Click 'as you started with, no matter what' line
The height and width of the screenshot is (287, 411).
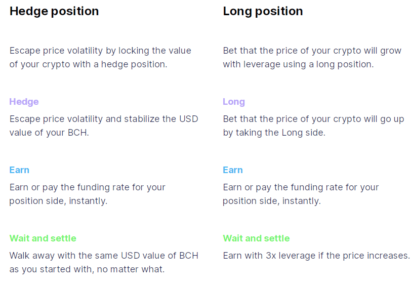coord(87,269)
